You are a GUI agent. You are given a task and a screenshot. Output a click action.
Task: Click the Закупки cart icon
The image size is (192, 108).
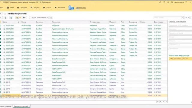click(31, 7)
